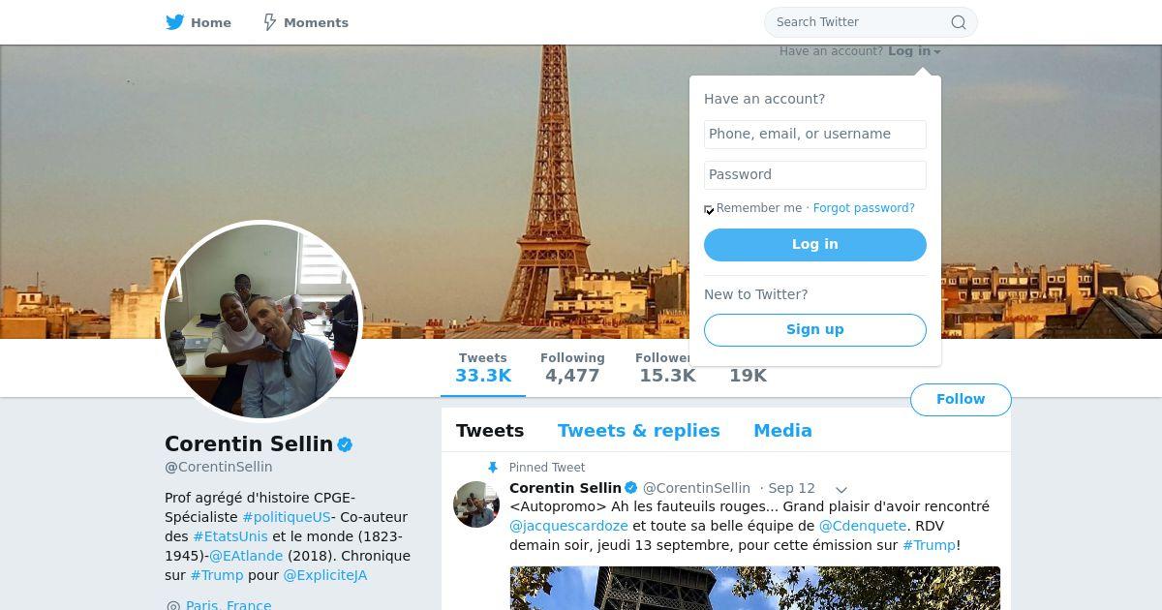Click the tweet author's small avatar
Image resolution: width=1162 pixels, height=610 pixels.
[476, 504]
